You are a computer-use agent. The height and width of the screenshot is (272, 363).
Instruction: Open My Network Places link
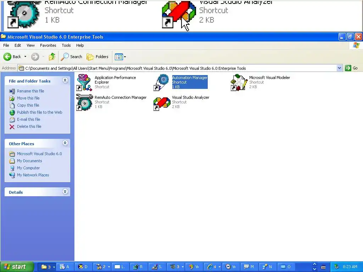[33, 175]
